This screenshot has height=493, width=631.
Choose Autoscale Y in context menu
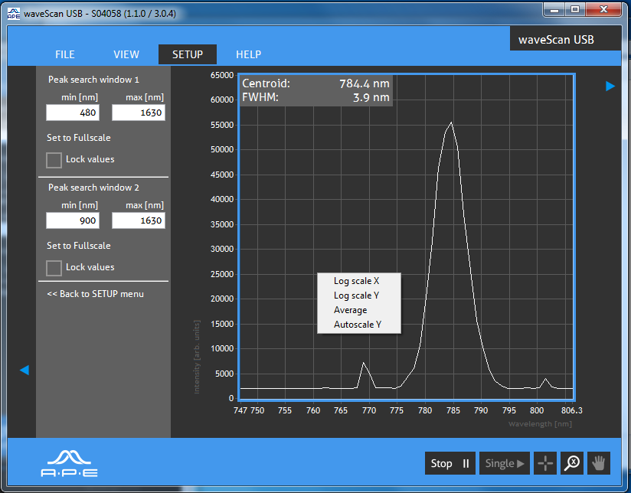[x=358, y=325]
